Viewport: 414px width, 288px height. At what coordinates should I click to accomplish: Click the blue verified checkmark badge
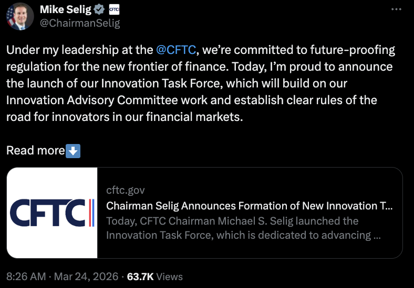coord(99,9)
